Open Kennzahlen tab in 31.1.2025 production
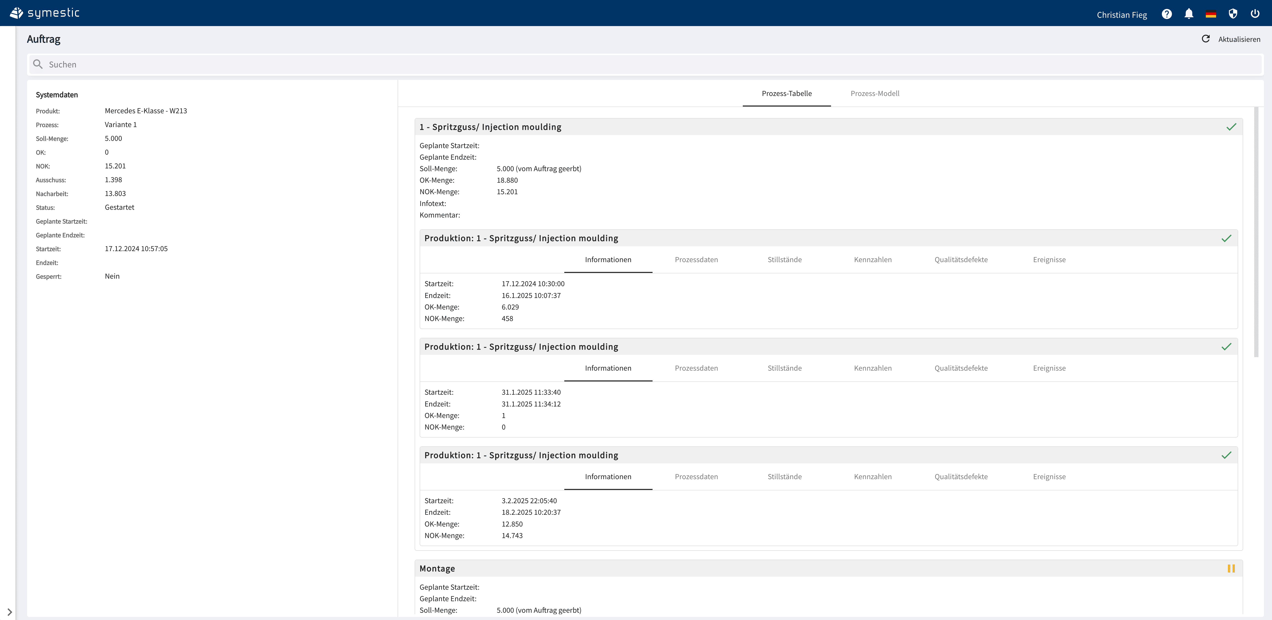Viewport: 1272px width, 620px height. click(x=872, y=368)
